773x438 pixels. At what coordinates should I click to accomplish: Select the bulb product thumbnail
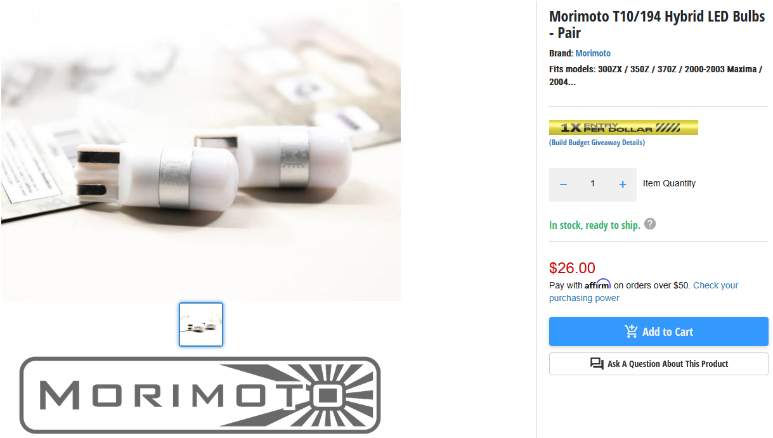[201, 325]
